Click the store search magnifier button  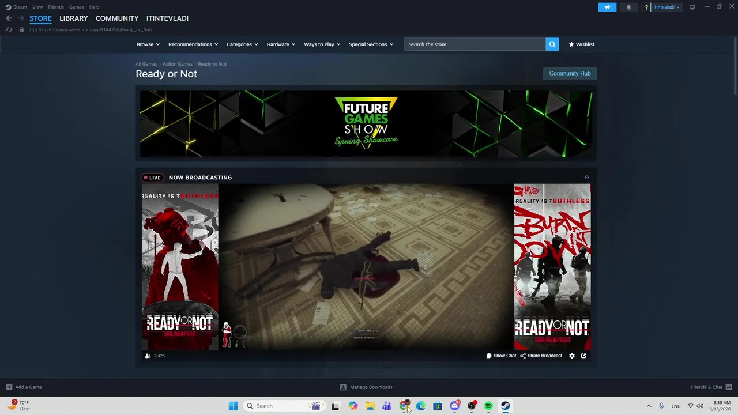(x=552, y=44)
